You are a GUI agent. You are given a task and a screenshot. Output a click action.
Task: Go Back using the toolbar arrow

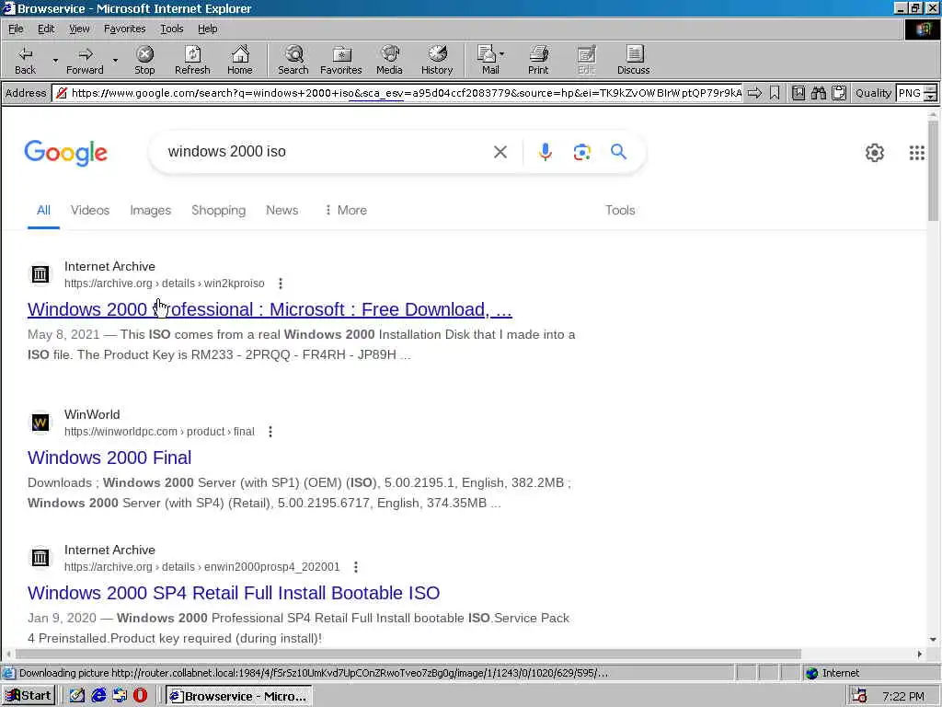(25, 60)
